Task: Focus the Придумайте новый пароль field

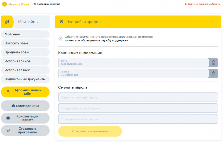Action: [x=138, y=108]
